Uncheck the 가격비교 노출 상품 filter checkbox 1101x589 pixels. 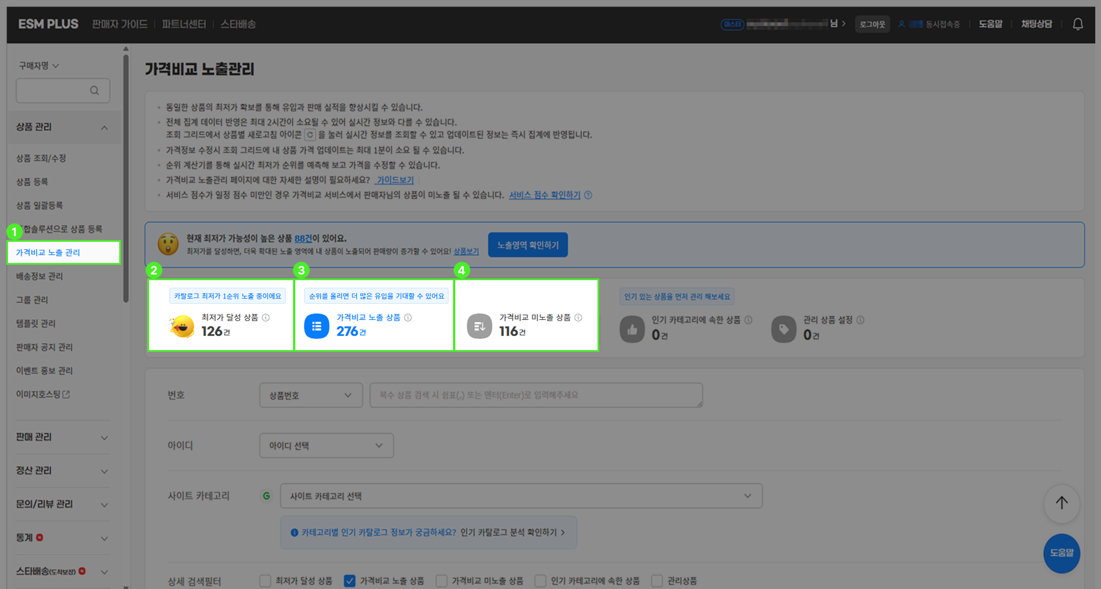point(349,581)
